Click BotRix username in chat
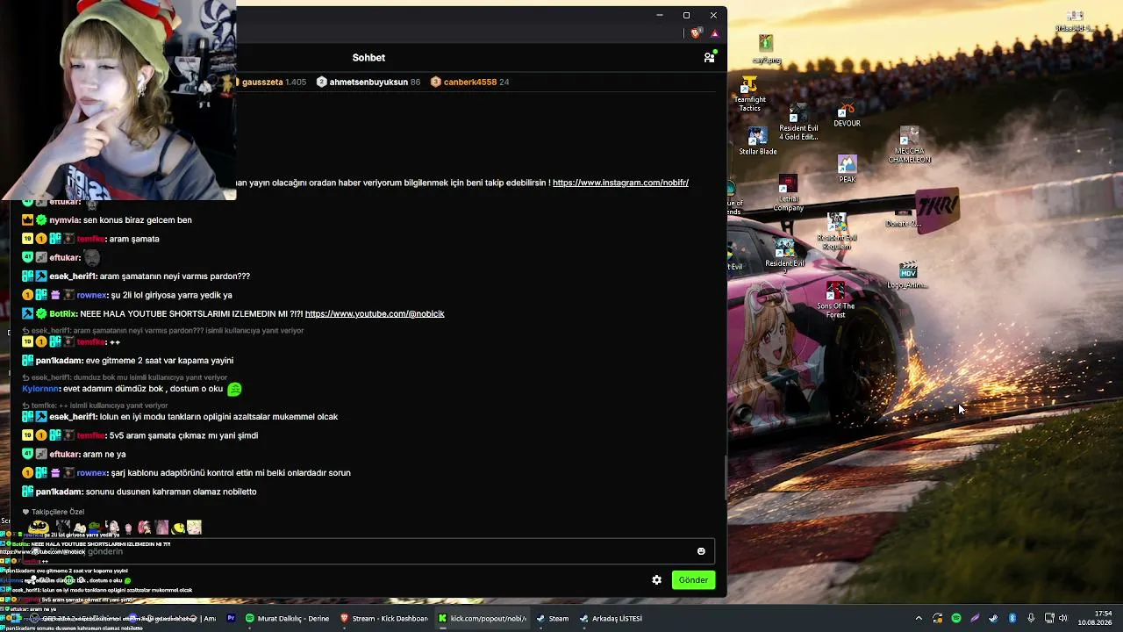 pyautogui.click(x=63, y=313)
